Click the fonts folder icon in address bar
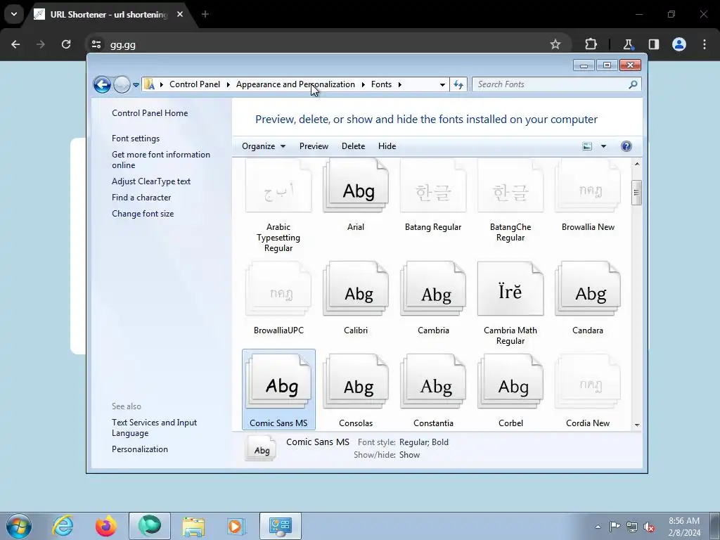 149,84
